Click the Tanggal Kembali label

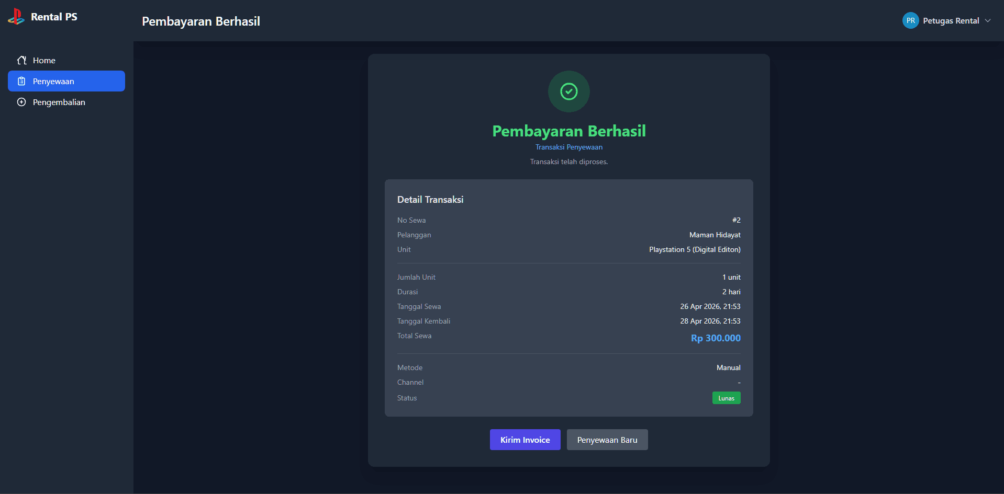coord(423,321)
